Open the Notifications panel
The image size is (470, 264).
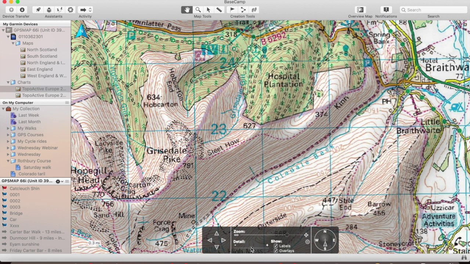386,10
